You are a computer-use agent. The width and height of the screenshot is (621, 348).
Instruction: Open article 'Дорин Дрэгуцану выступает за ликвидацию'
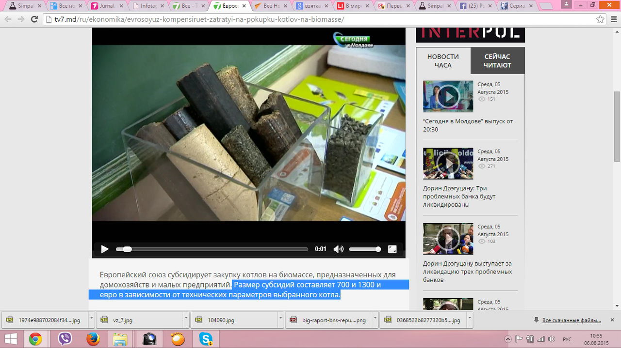click(467, 272)
